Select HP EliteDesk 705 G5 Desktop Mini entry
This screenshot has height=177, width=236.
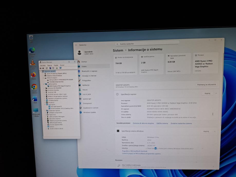click(x=62, y=109)
